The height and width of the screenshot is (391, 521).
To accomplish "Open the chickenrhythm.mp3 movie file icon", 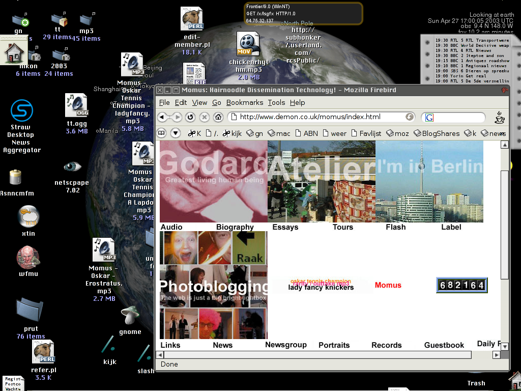I will [248, 44].
